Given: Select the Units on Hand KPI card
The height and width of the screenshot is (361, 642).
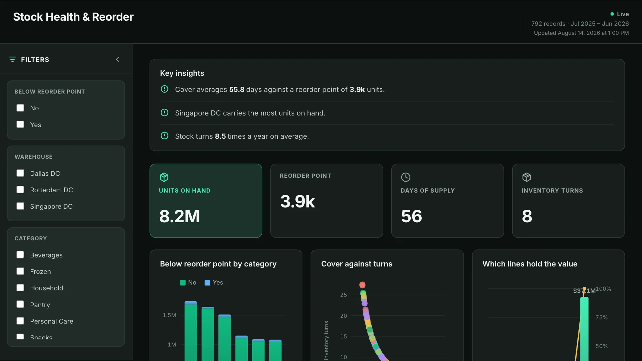Looking at the screenshot, I should click(x=206, y=201).
